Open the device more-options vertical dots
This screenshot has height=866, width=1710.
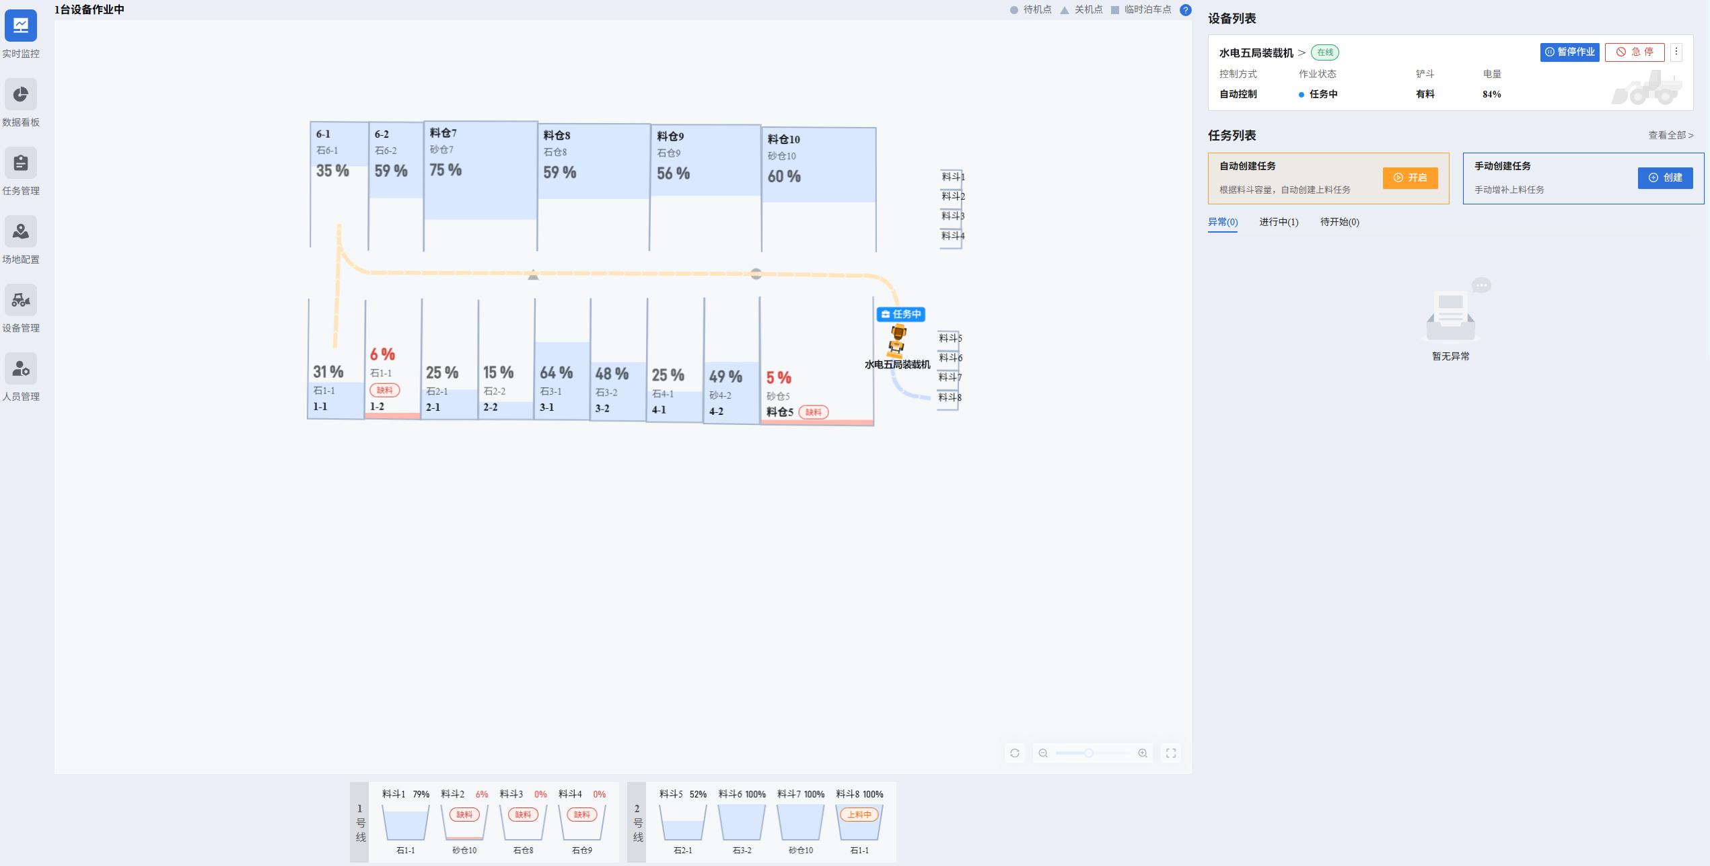[x=1676, y=52]
